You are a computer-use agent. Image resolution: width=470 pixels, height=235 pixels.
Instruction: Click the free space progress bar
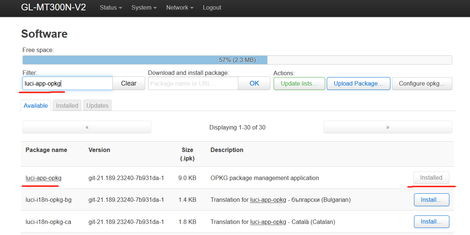237,60
